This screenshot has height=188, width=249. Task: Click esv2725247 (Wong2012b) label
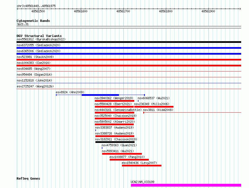point(35,86)
